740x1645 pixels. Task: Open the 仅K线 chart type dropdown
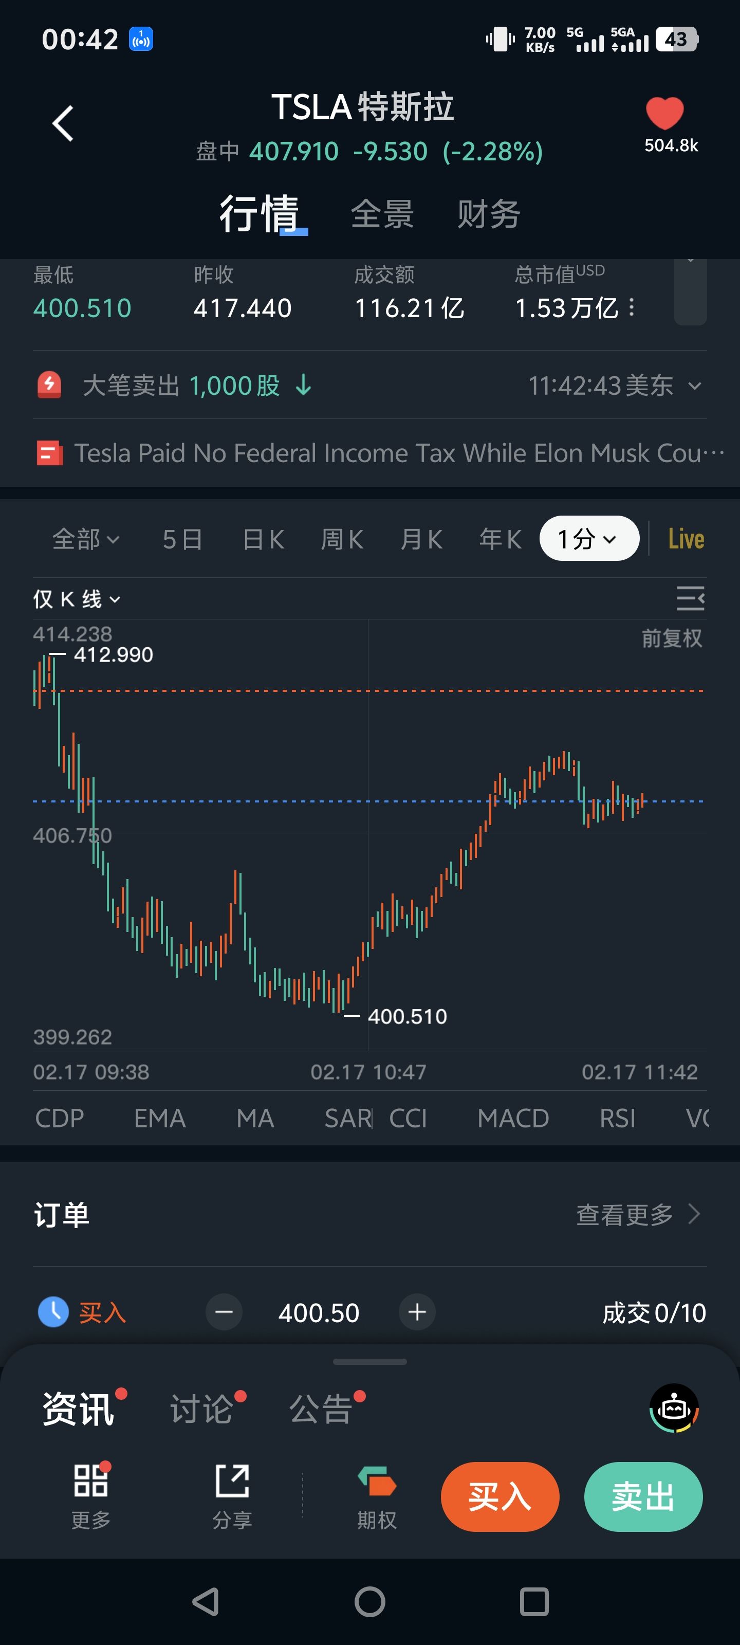coord(77,599)
